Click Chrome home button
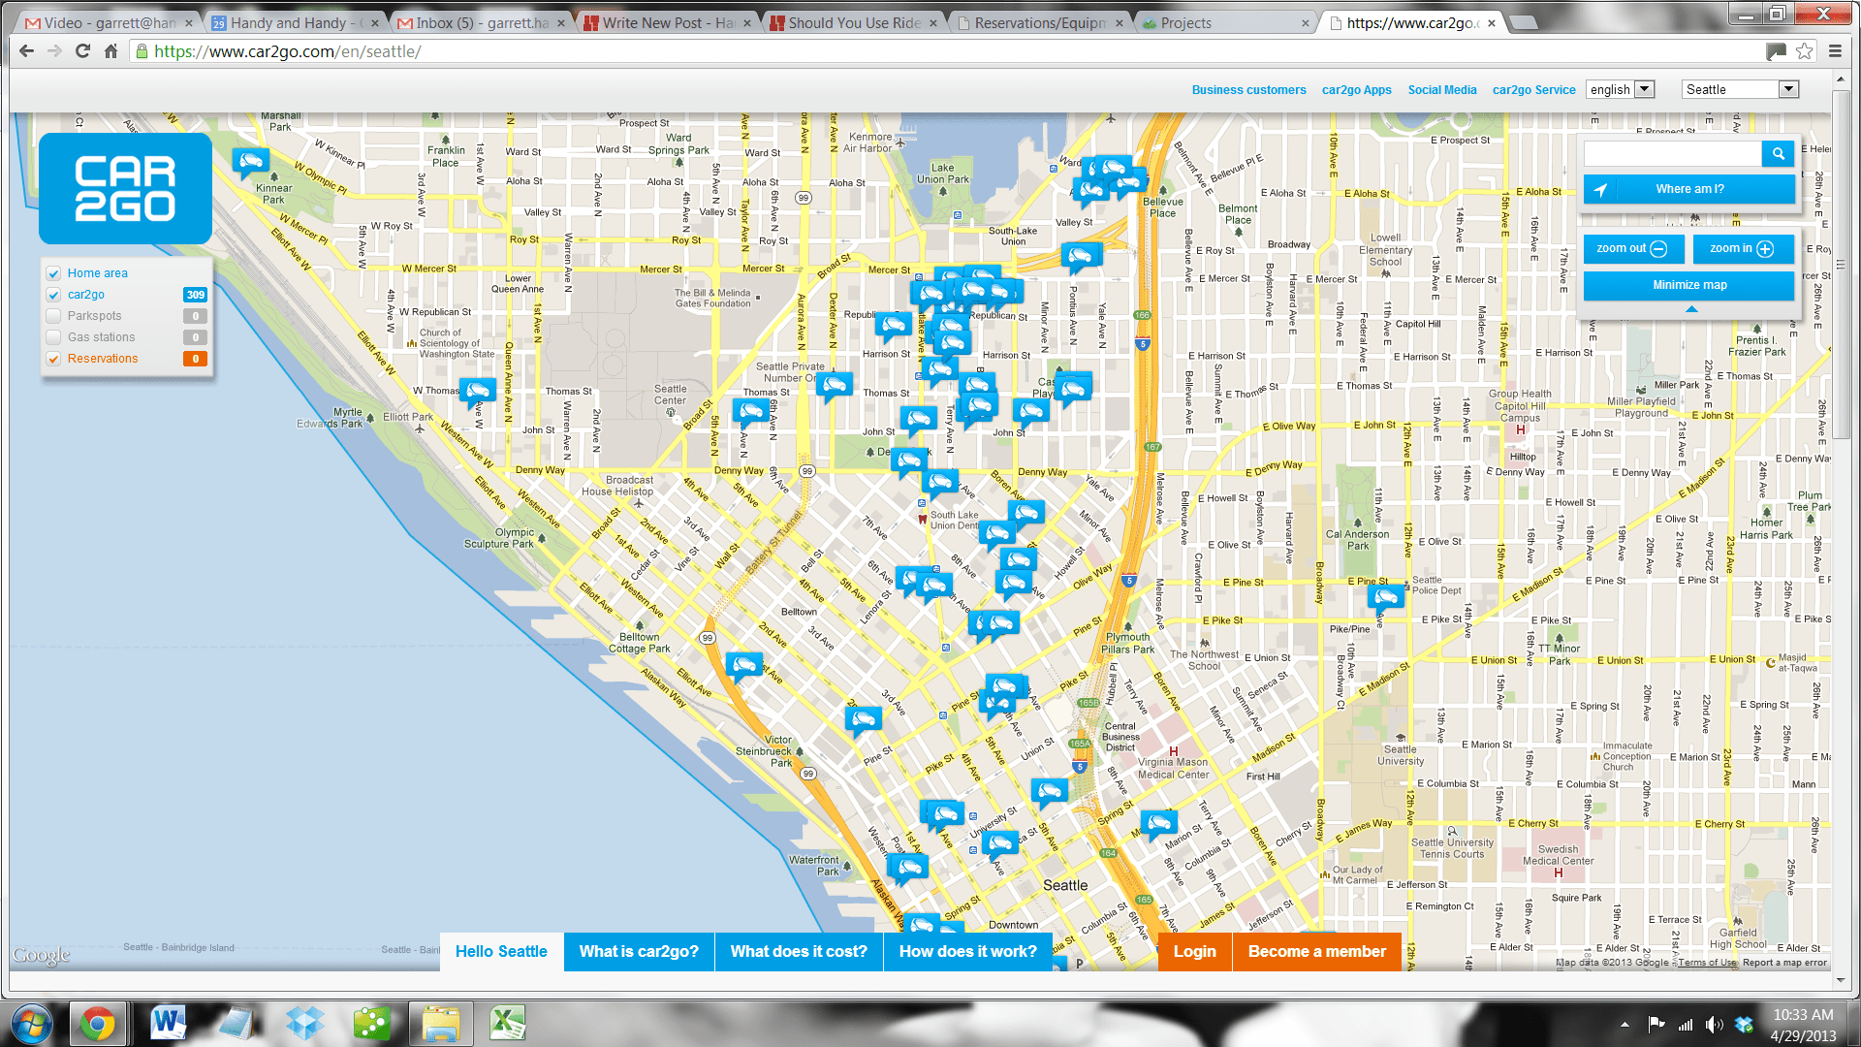Screen dimensions: 1861x1047 click(x=110, y=51)
